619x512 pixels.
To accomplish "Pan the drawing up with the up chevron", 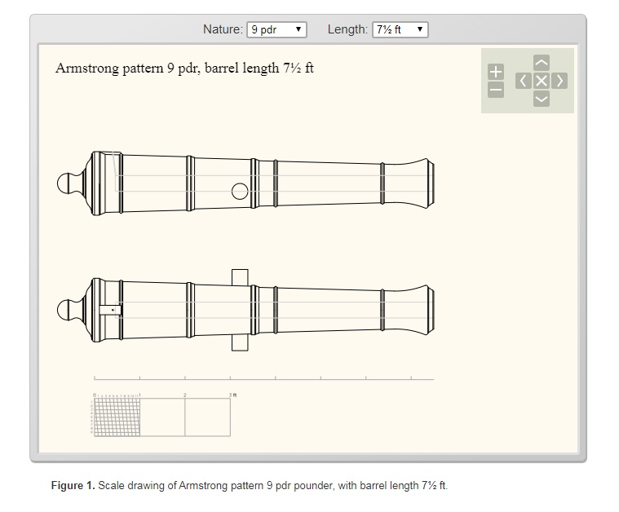I will (x=541, y=63).
